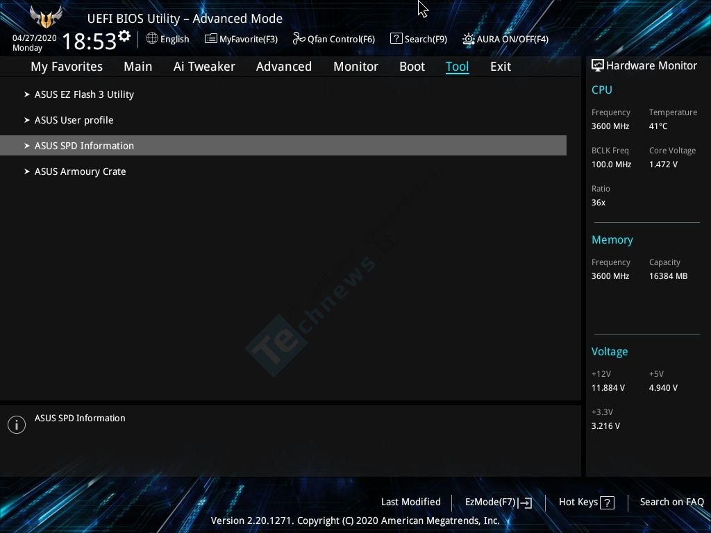711x533 pixels.
Task: Go to the Advanced tab
Action: pyautogui.click(x=284, y=67)
